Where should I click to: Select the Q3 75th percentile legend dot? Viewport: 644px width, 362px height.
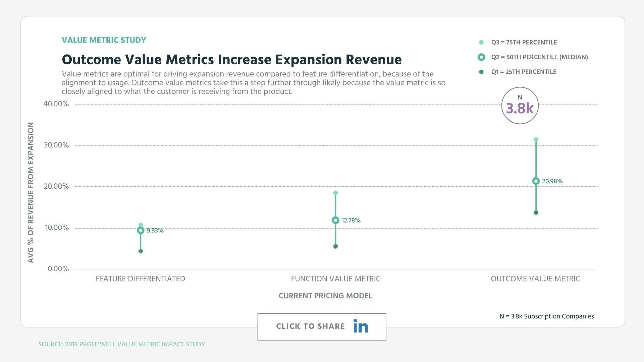pos(481,42)
